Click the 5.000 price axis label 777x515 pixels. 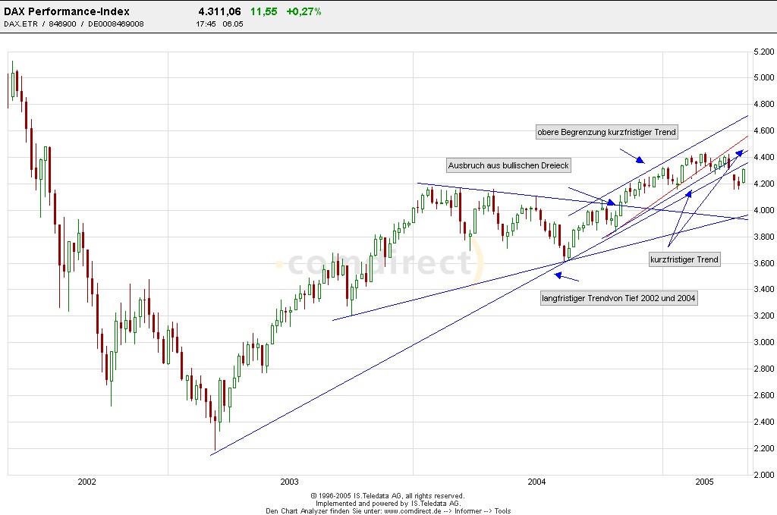(763, 78)
